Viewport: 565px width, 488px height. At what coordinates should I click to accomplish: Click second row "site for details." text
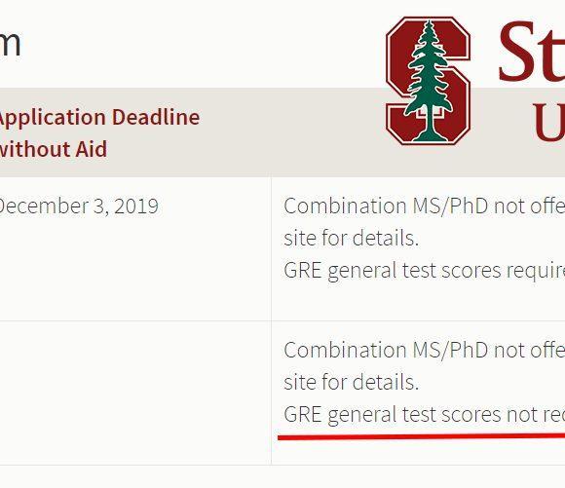[352, 382]
